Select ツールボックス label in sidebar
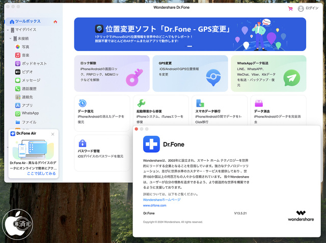The width and height of the screenshot is (326, 243). (x=28, y=21)
